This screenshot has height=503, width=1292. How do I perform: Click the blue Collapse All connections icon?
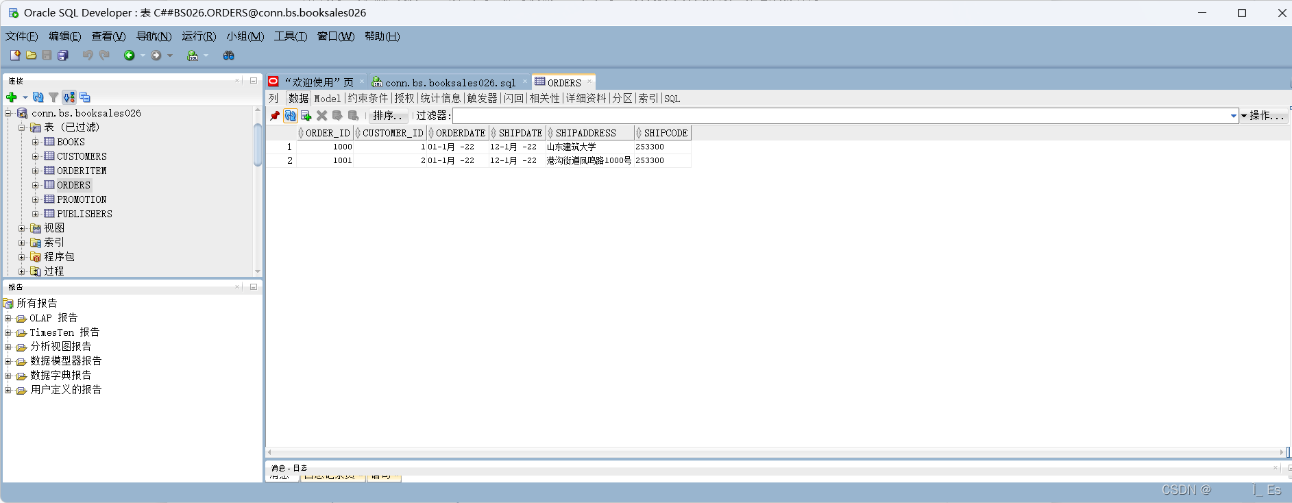click(x=85, y=97)
